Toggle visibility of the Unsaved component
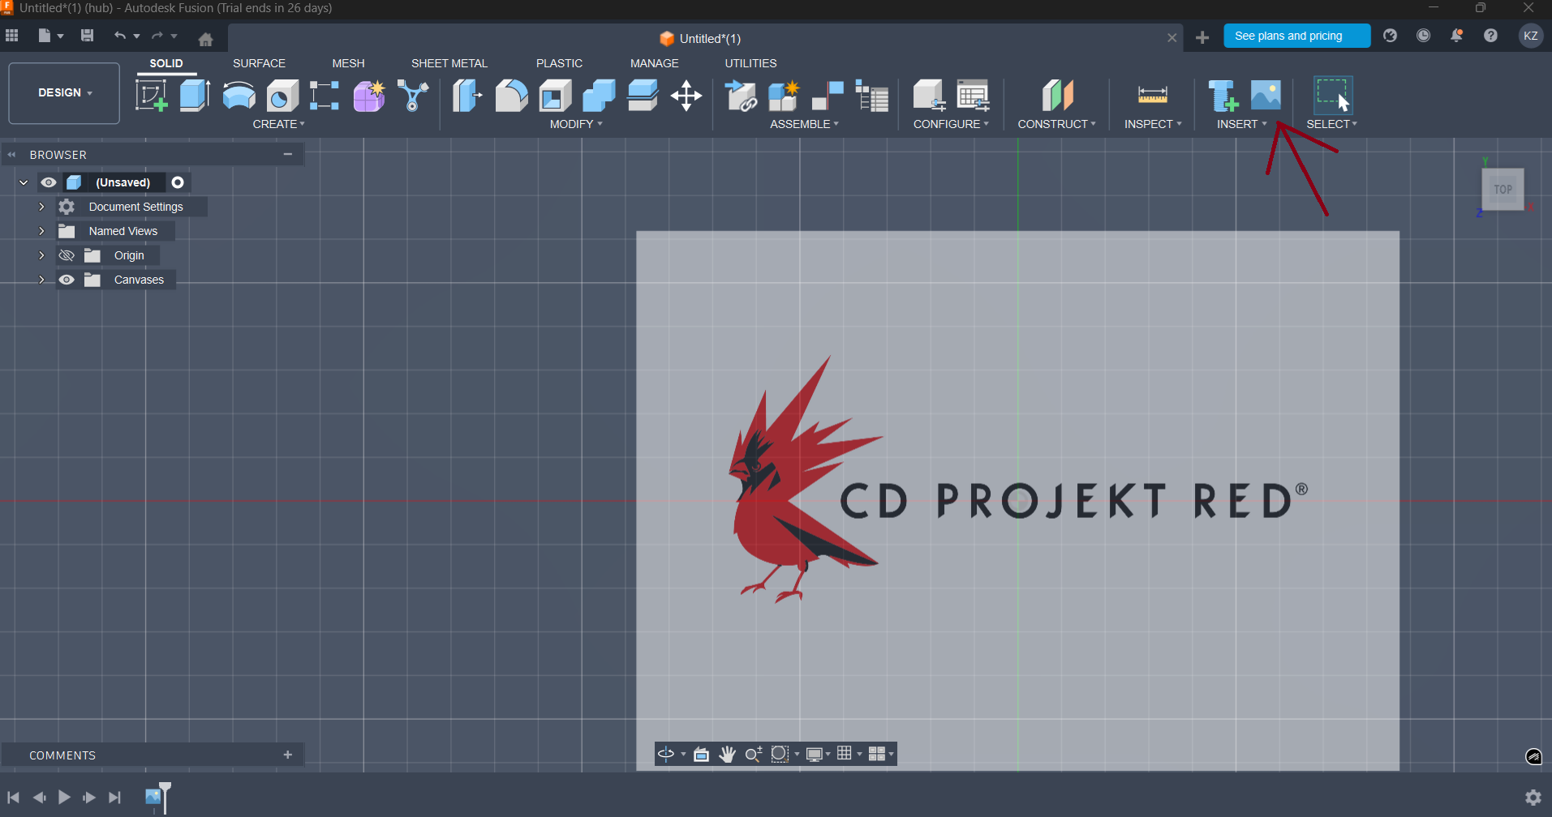This screenshot has height=817, width=1552. pos(48,182)
